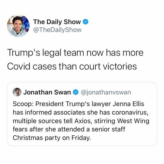The image size is (164, 164).
Task: Click The Daily Show's blue verified badge
Action: coord(85,22)
